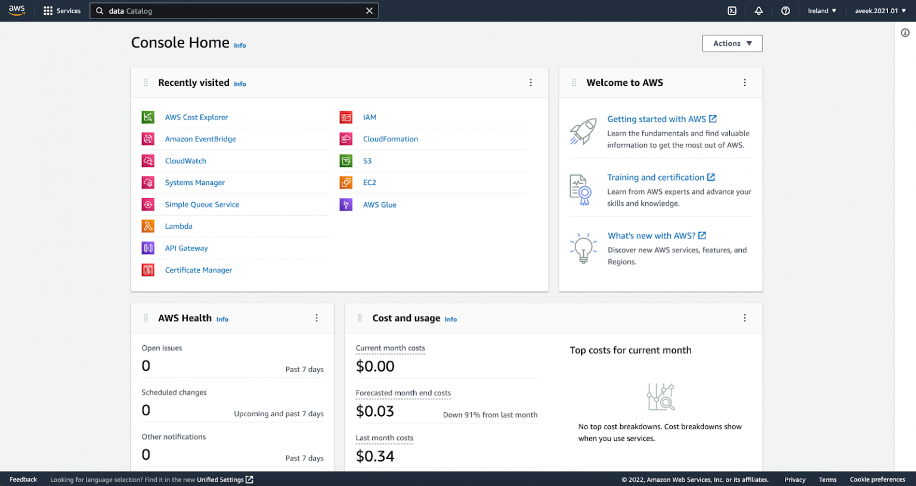Open Cost and usage widget options menu
Screen dimensions: 916x486
pyautogui.click(x=744, y=318)
